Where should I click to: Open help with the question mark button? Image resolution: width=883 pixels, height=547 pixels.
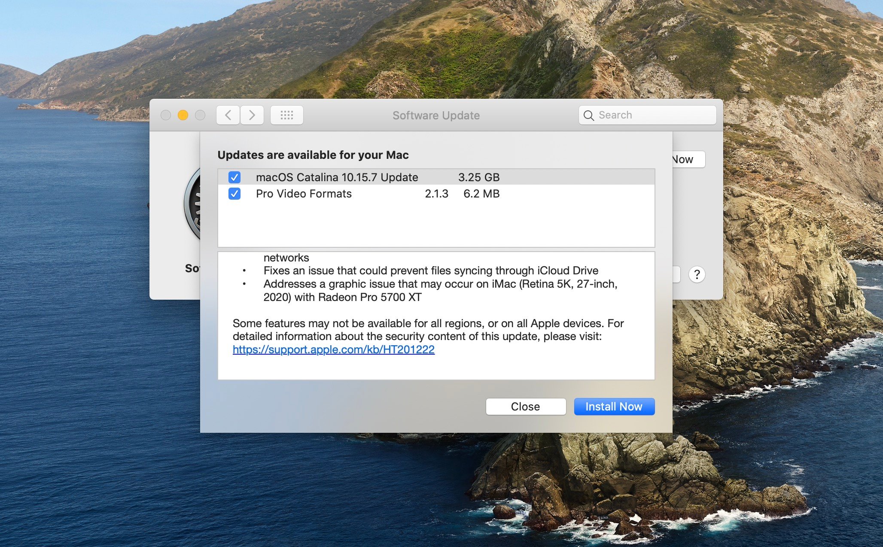pos(697,274)
